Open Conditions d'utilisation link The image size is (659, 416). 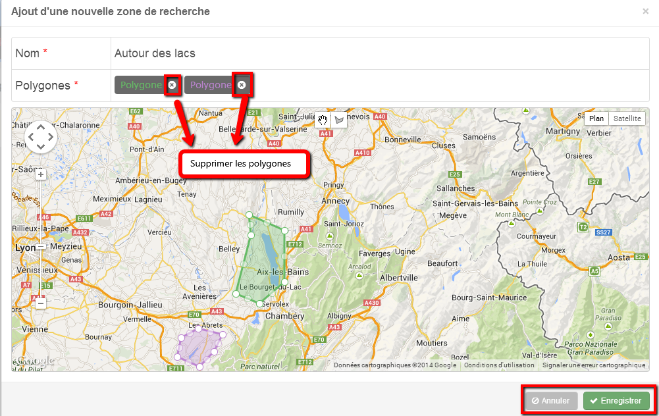pos(499,365)
